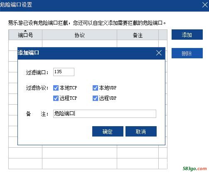Viewport: 209px width, 175px height.
Task: Select the 本地TCP label text
Action: click(68, 88)
